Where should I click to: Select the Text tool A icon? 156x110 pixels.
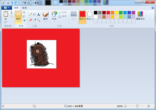pyautogui.click(x=38, y=14)
